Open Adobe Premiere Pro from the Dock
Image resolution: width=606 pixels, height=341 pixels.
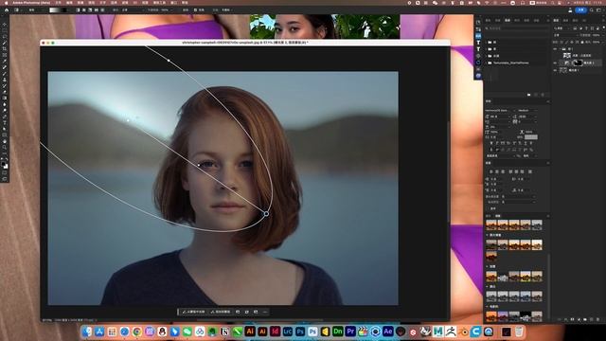pyautogui.click(x=350, y=332)
